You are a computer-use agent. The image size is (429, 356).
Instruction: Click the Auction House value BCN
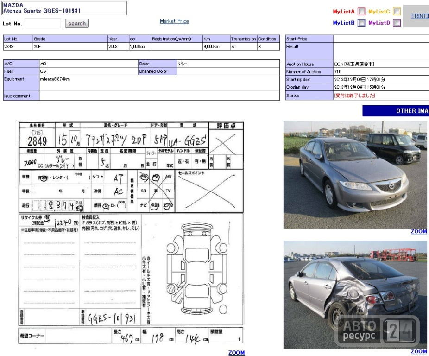tap(354, 64)
